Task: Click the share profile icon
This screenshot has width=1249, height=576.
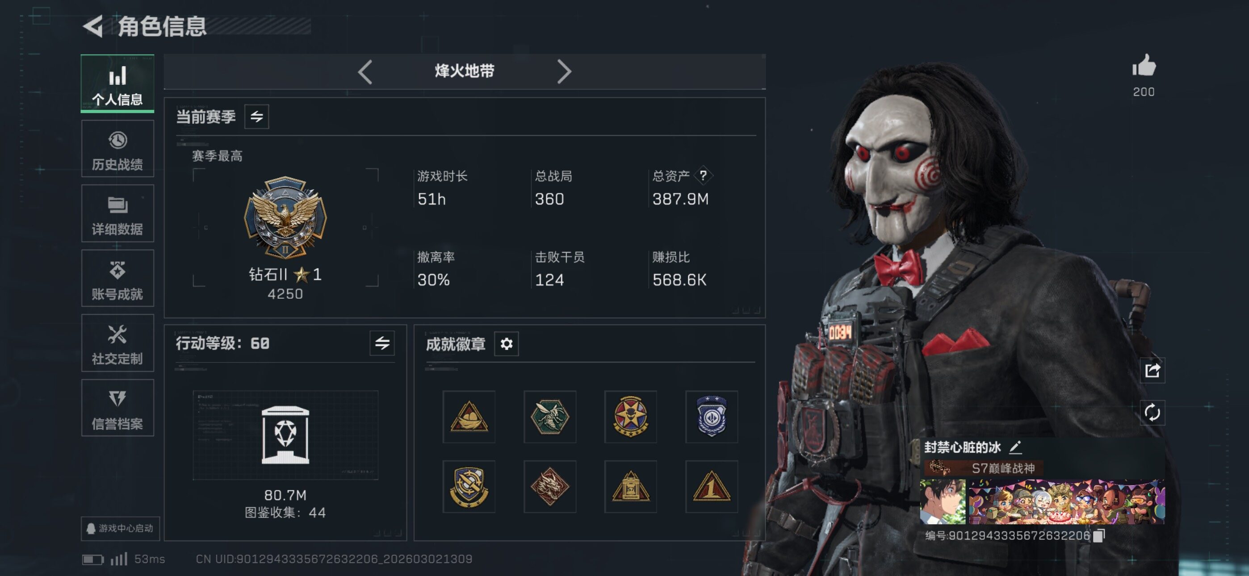Action: click(x=1152, y=371)
